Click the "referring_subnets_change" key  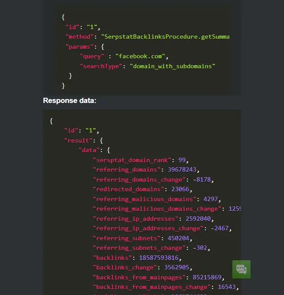pyautogui.click(x=139, y=248)
